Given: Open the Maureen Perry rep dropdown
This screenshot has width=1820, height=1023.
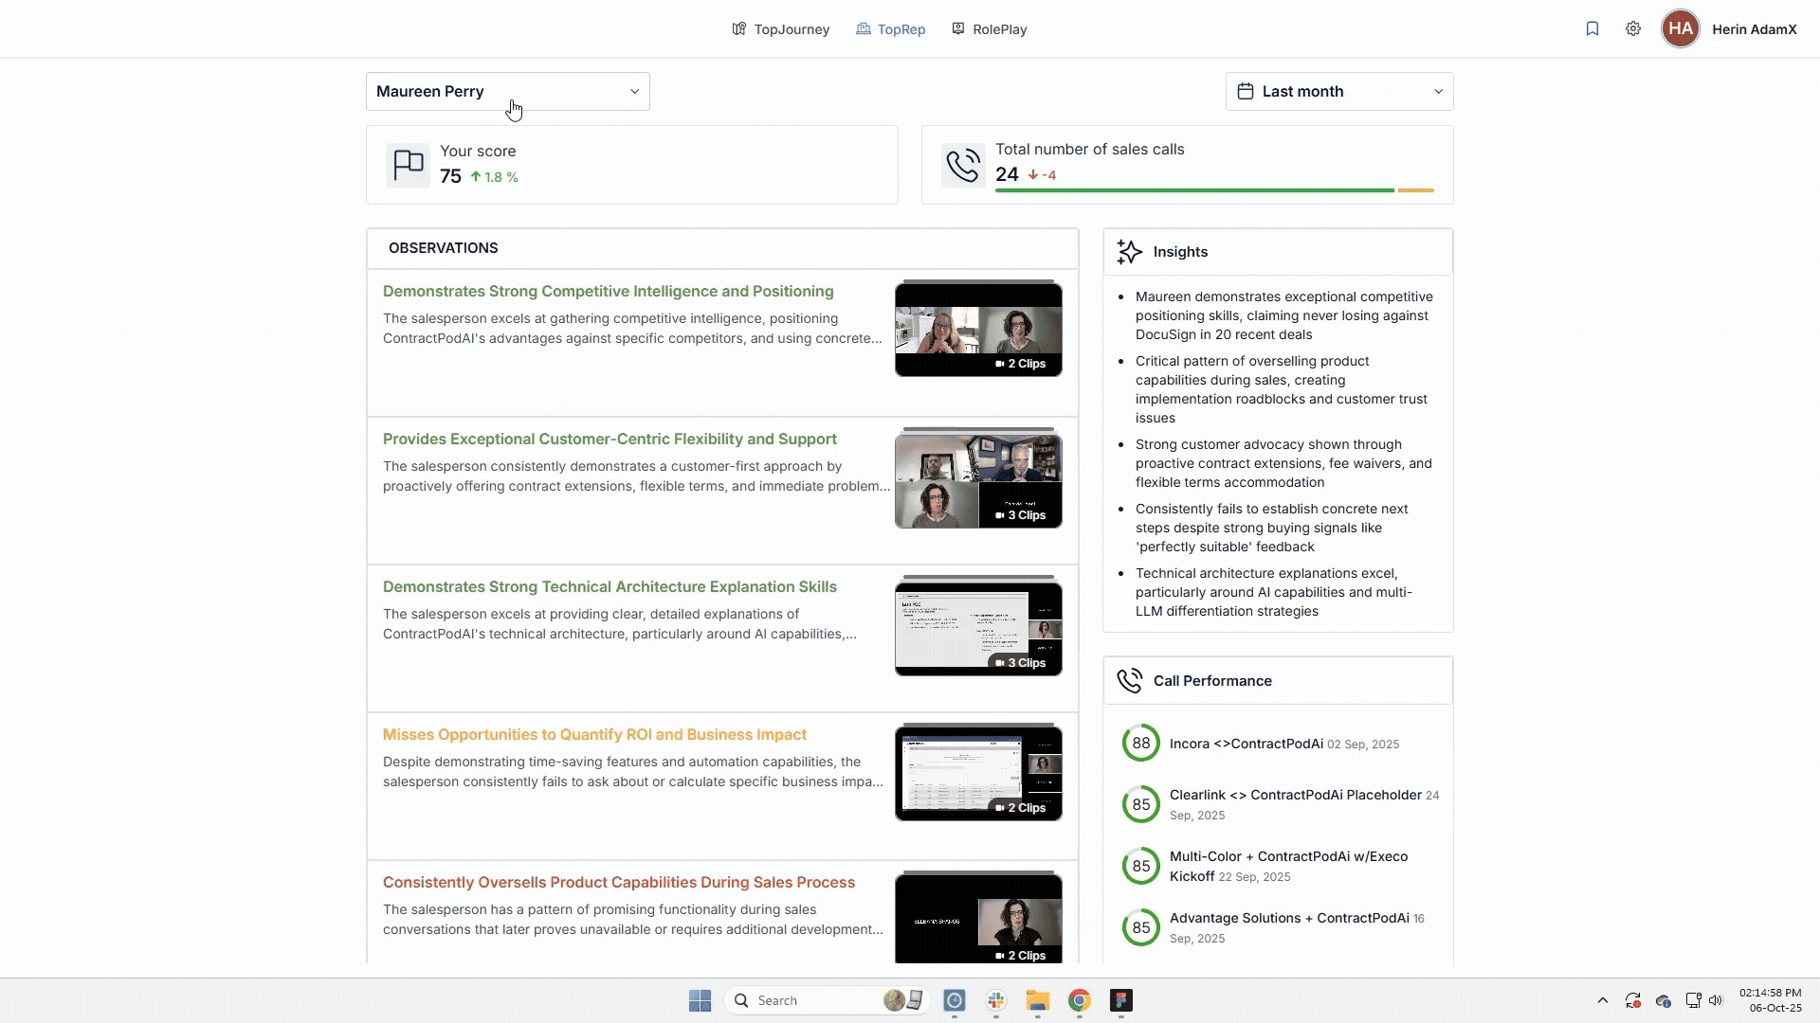Looking at the screenshot, I should pyautogui.click(x=508, y=92).
